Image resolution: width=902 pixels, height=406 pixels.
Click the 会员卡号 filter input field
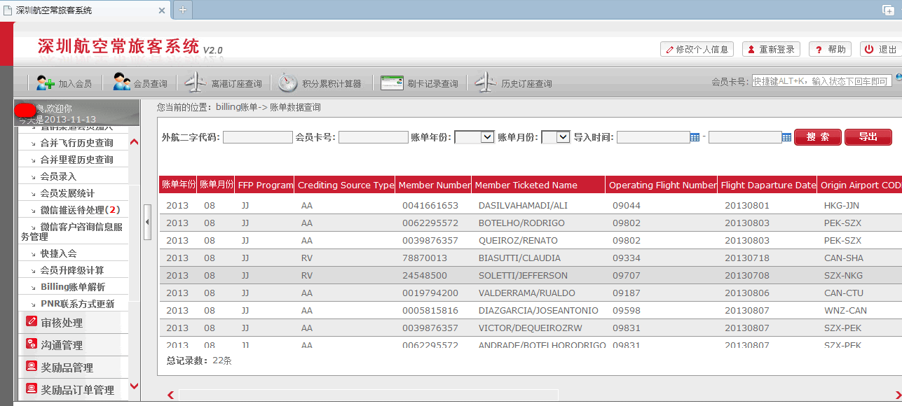pyautogui.click(x=374, y=137)
